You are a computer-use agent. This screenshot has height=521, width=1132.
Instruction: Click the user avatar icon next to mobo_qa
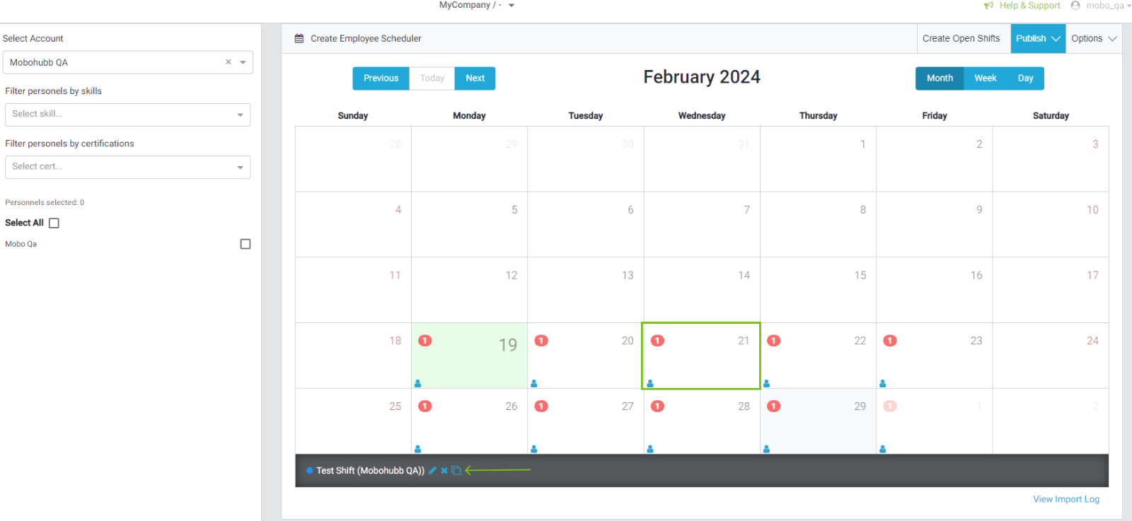click(x=1075, y=5)
